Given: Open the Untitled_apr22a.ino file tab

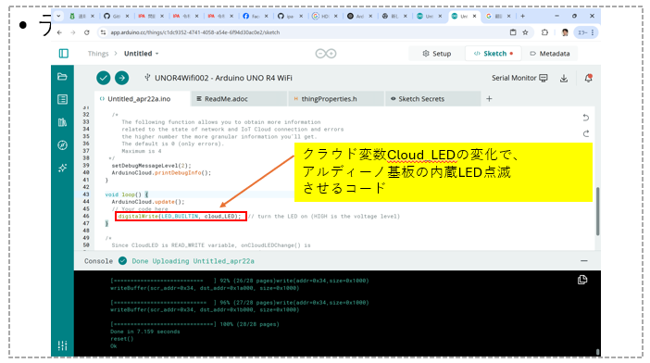Looking at the screenshot, I should pyautogui.click(x=143, y=99).
